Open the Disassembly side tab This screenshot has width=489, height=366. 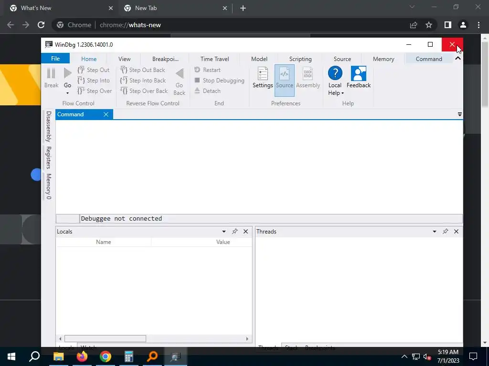click(48, 126)
